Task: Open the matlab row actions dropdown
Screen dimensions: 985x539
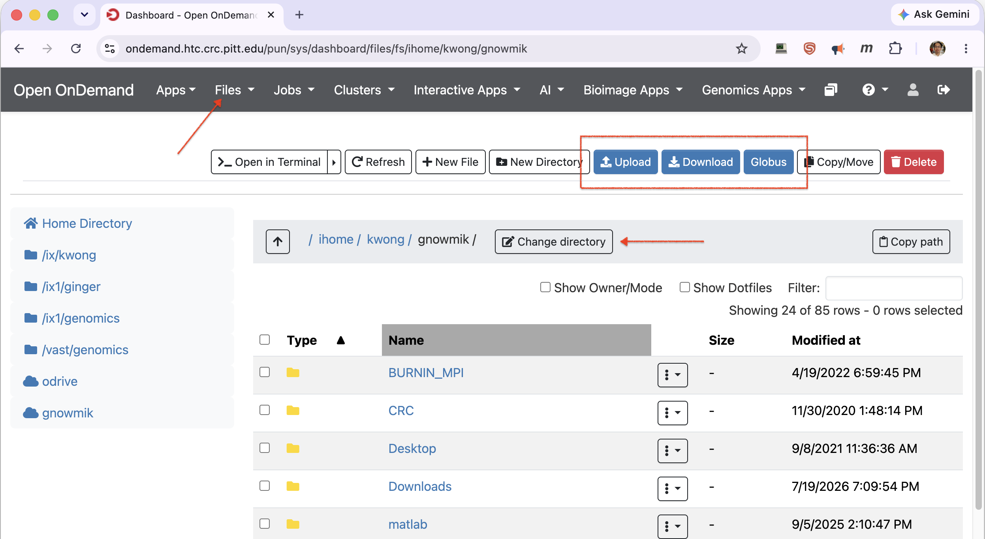Action: [672, 526]
